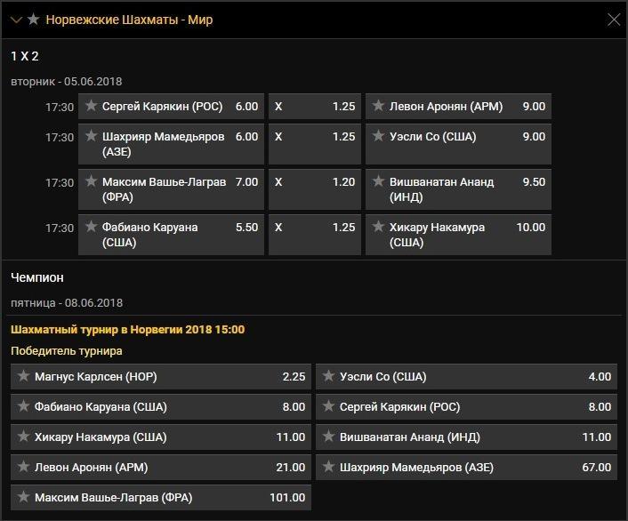The image size is (628, 521).
Task: Close the Норвежские Шахматы panel
Action: pos(613,20)
